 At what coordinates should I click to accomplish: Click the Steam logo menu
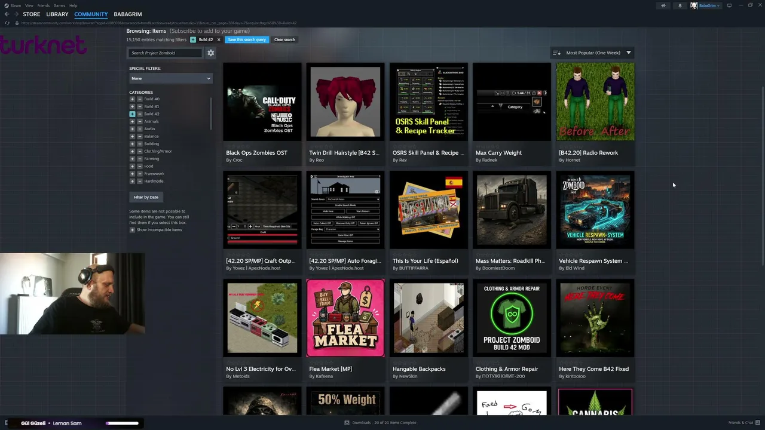[7, 5]
